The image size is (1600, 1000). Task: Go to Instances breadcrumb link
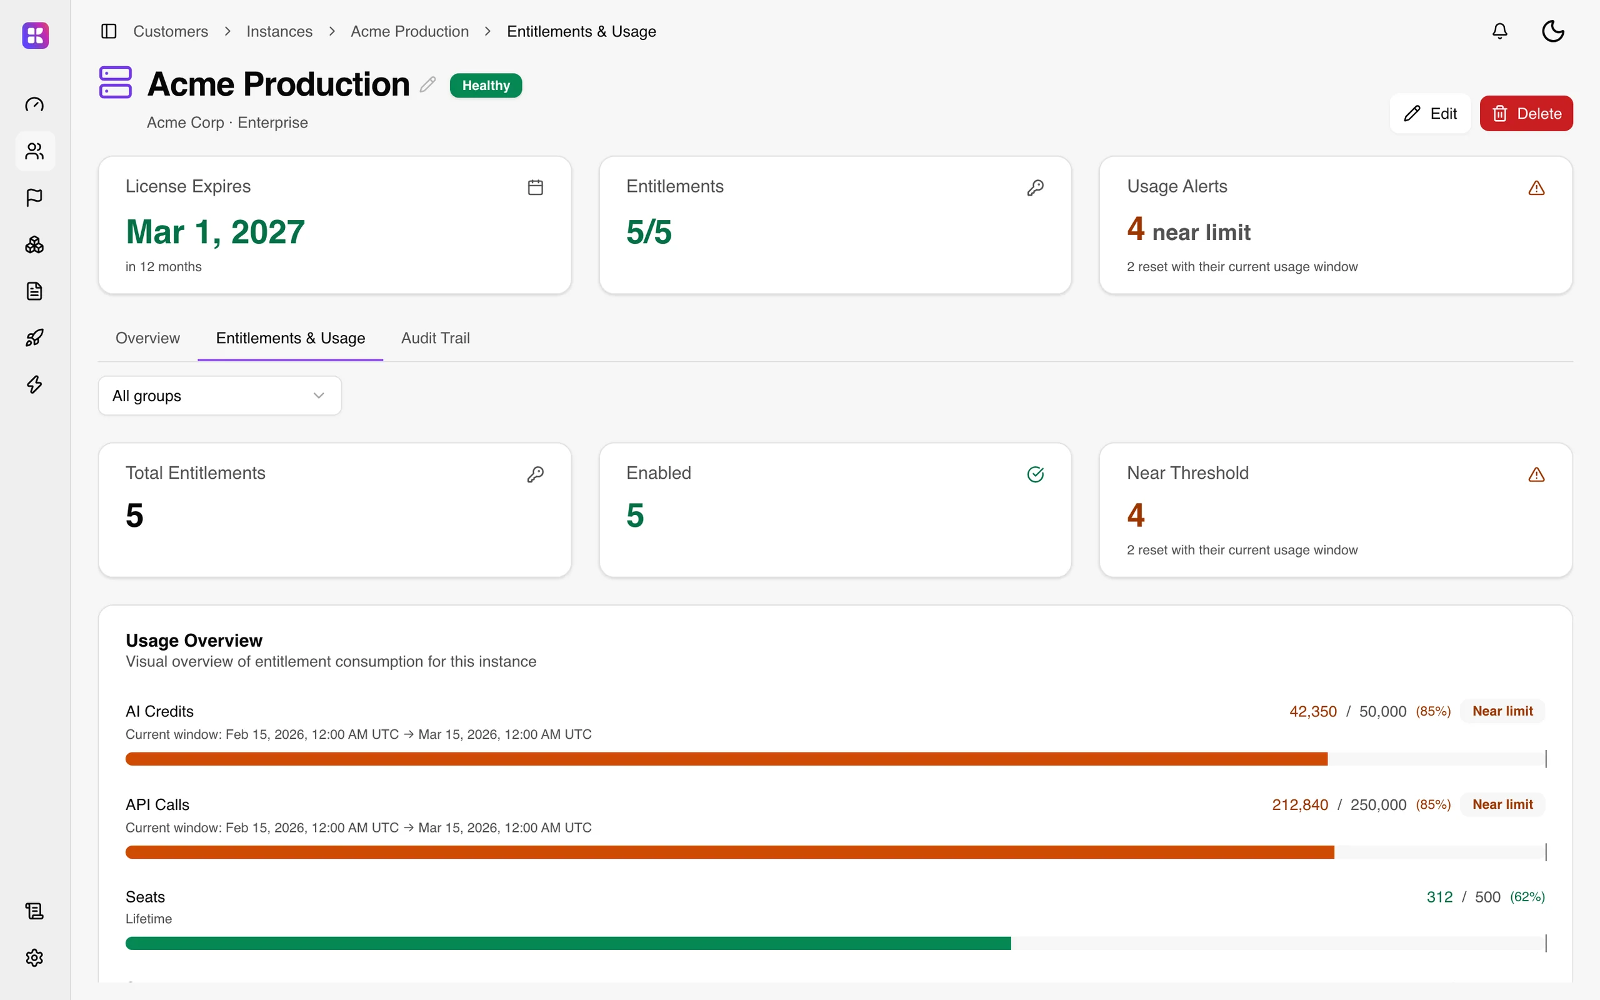279,31
